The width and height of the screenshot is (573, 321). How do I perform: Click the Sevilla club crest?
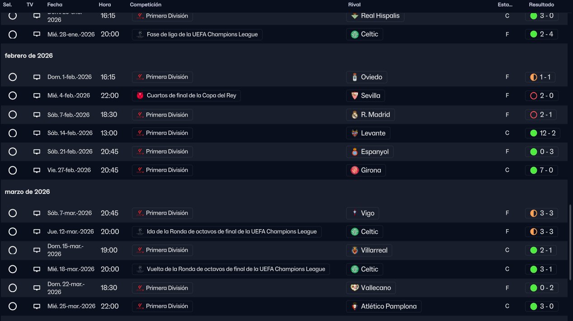pos(355,96)
